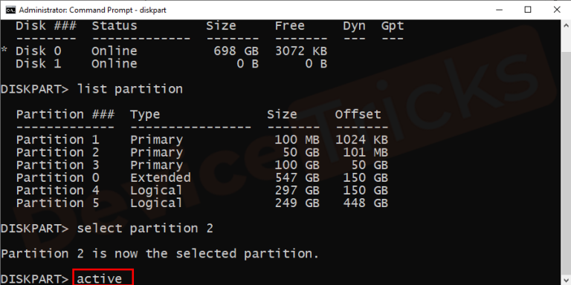Click the scrollbar up arrow
This screenshot has height=285, width=571.
[567, 25]
